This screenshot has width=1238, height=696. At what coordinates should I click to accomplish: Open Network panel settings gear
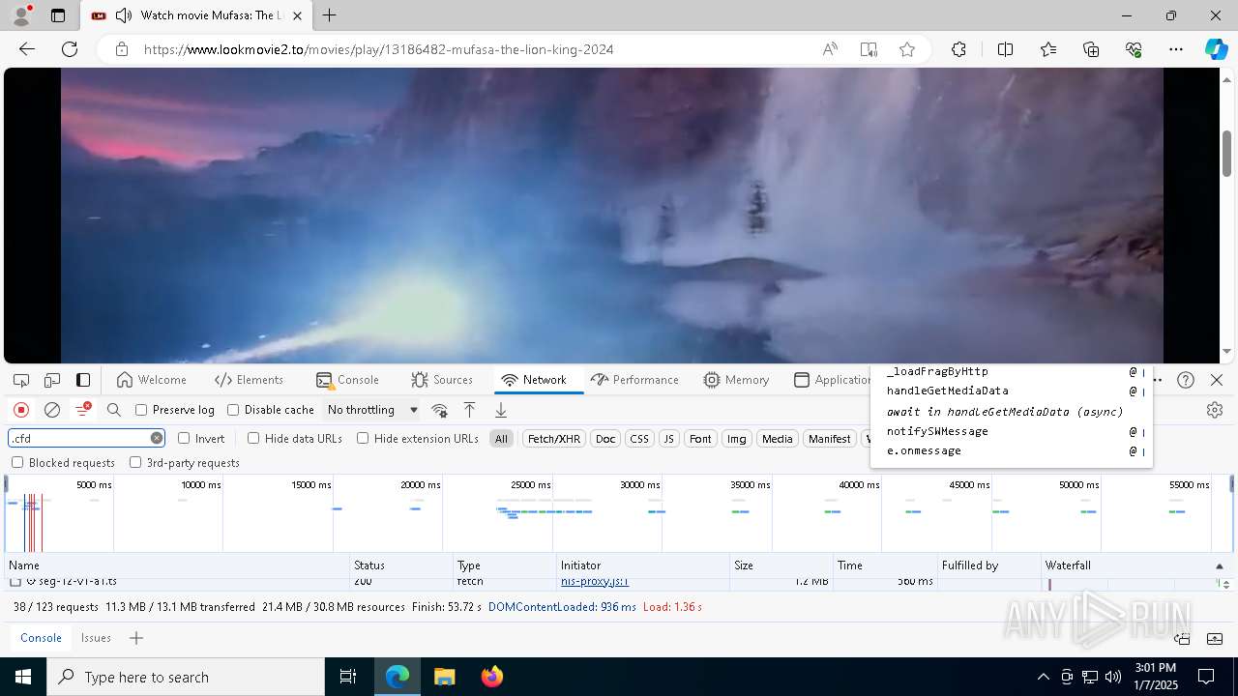click(1215, 410)
